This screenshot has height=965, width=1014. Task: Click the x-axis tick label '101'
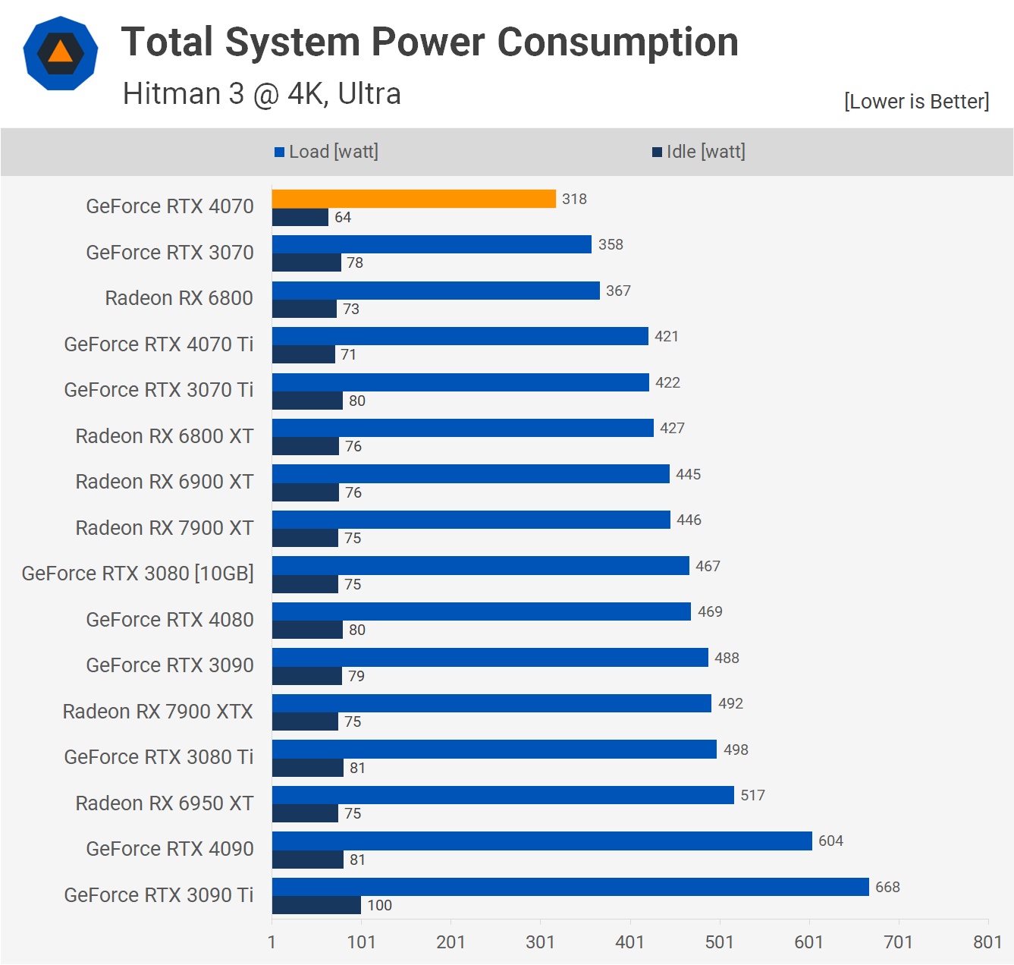click(x=361, y=942)
